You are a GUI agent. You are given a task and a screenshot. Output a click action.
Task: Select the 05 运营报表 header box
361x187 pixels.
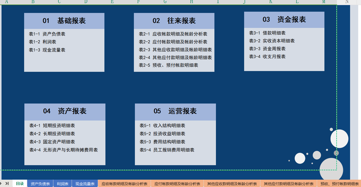pyautogui.click(x=175, y=112)
